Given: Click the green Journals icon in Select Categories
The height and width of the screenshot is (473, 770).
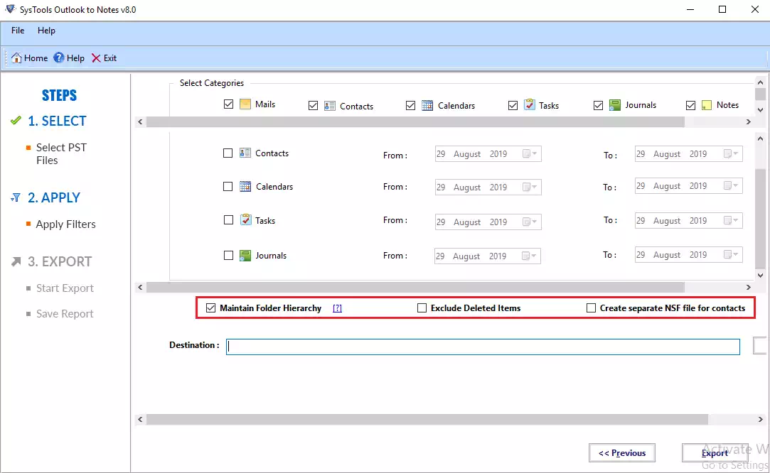Looking at the screenshot, I should [615, 105].
